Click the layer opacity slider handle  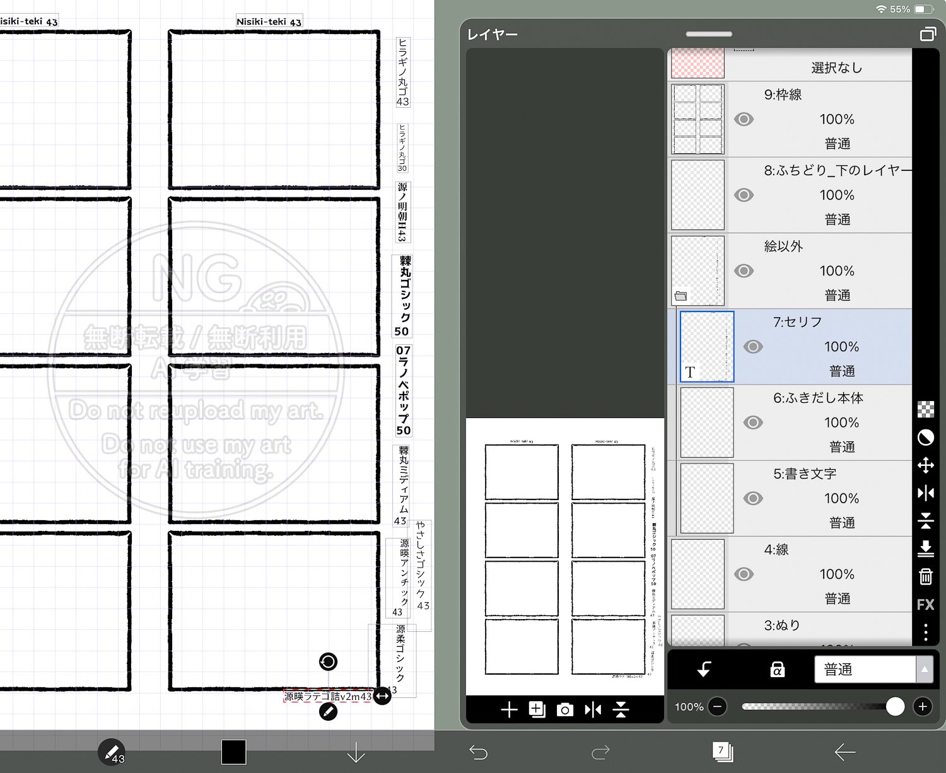pos(894,707)
